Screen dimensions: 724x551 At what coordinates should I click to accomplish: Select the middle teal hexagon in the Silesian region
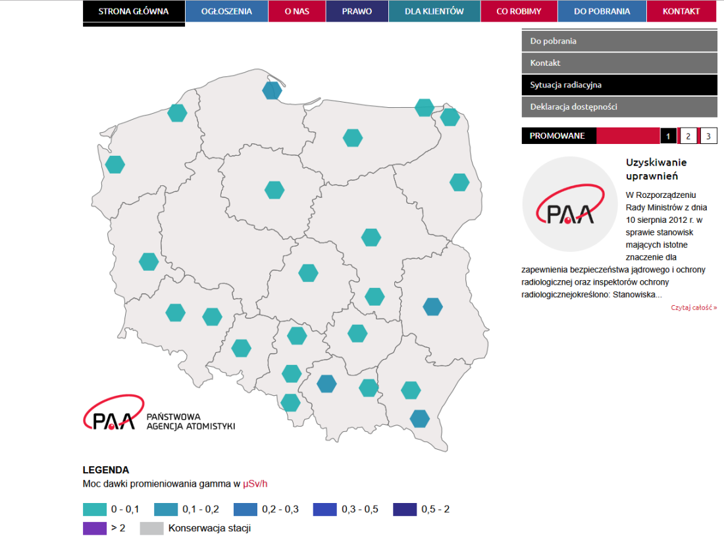(x=292, y=373)
